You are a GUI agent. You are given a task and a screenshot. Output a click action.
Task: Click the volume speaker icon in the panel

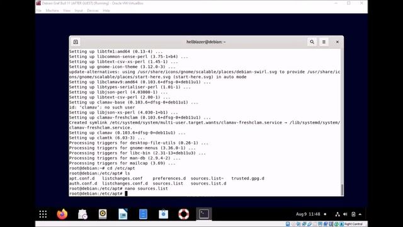pyautogui.click(x=345, y=214)
